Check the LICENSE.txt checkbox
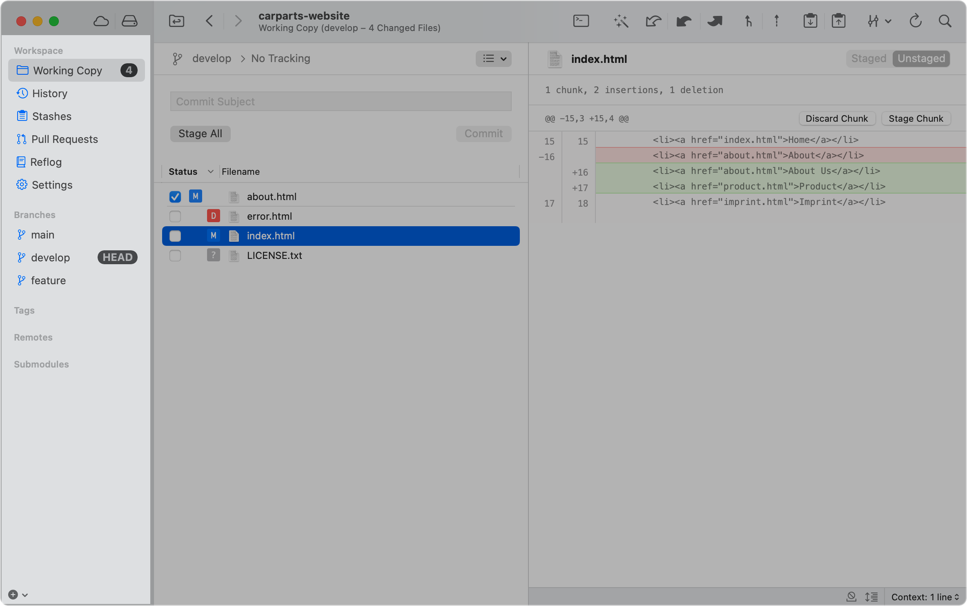The width and height of the screenshot is (967, 606). pyautogui.click(x=175, y=256)
